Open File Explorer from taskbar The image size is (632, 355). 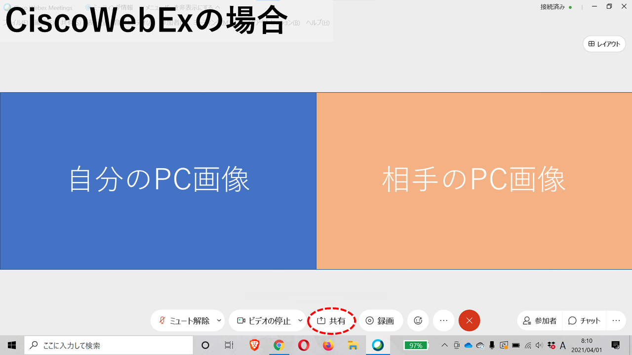click(x=353, y=345)
